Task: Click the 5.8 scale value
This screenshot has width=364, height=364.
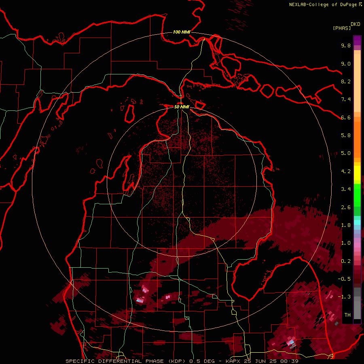Action: pyautogui.click(x=346, y=135)
